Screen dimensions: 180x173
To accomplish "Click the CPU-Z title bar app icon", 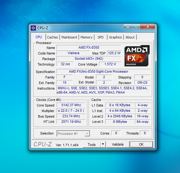I will 33,28.
